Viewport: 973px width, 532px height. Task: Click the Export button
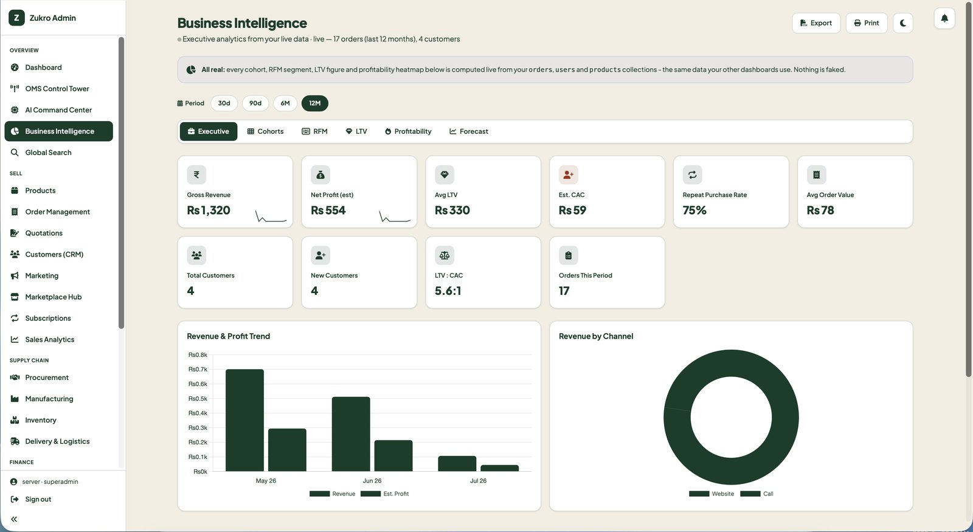[816, 23]
